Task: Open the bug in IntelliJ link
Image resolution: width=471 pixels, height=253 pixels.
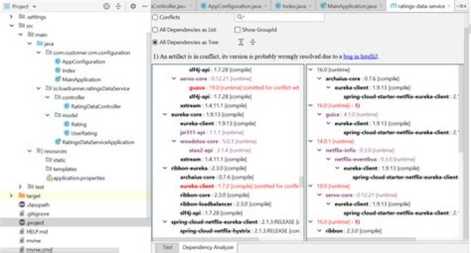Action: (360, 56)
